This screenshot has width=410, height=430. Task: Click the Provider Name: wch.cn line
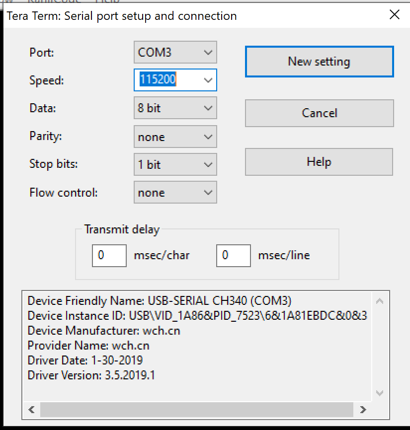[x=88, y=346]
